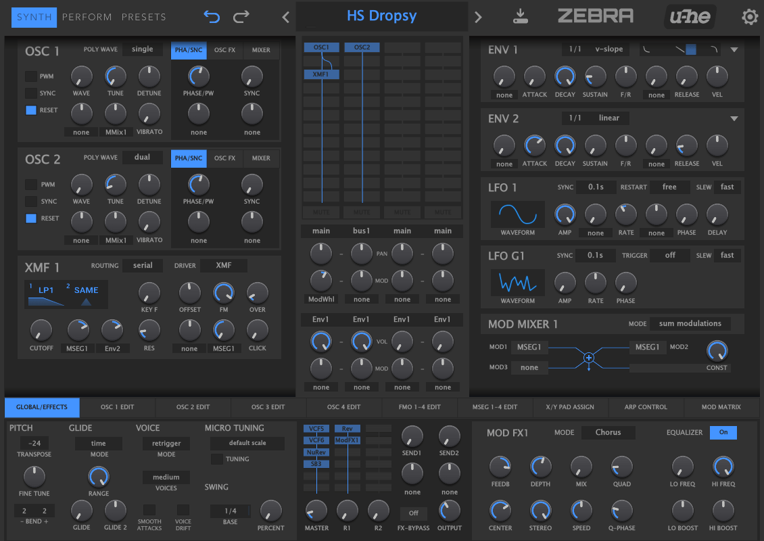Viewport: 764px width, 541px height.
Task: Switch to the PRESETS page
Action: [144, 17]
